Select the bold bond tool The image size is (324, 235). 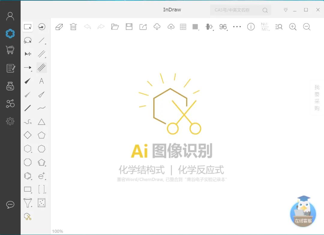[x=28, y=108]
